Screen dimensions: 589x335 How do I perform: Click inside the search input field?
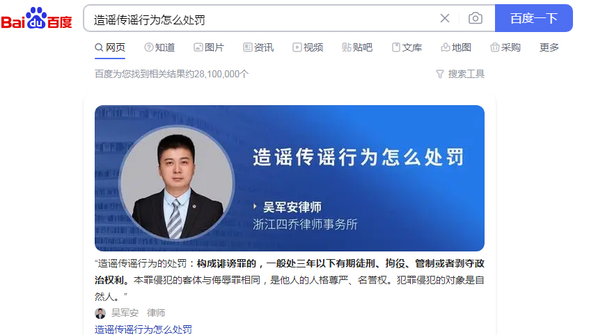point(259,19)
